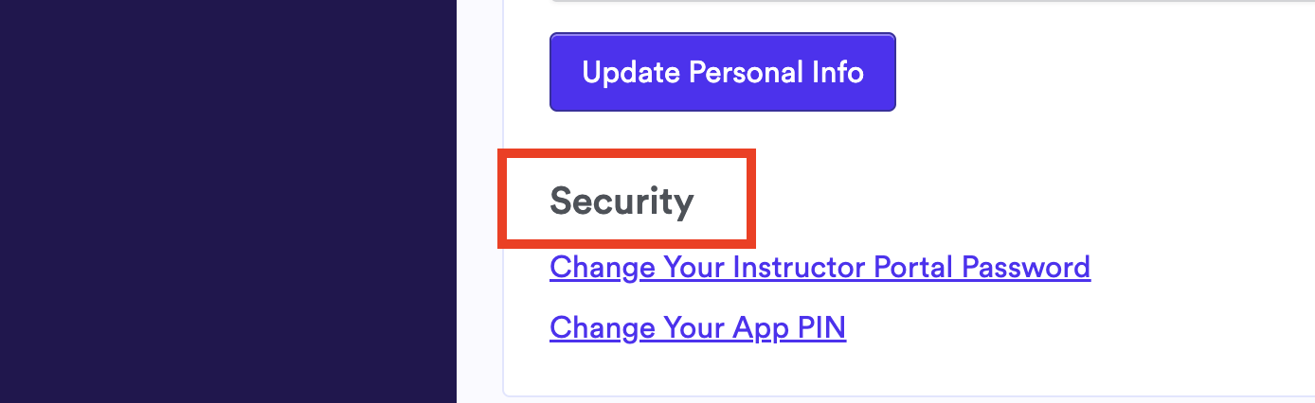1315x403 pixels.
Task: Go to app PIN change page
Action: 697,328
